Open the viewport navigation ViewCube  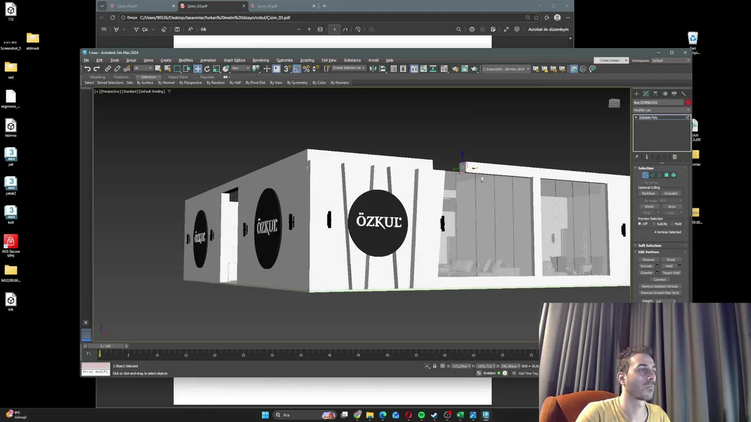pyautogui.click(x=614, y=103)
